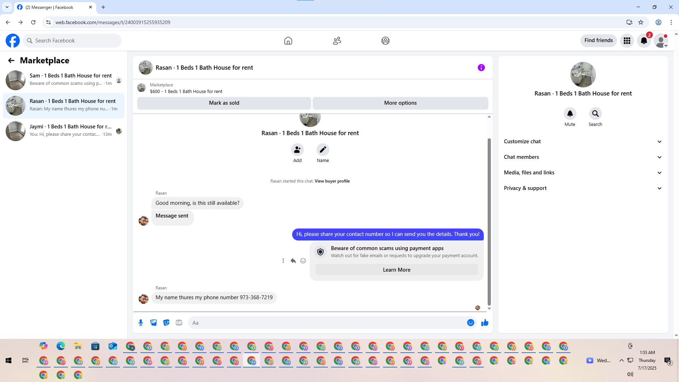The image size is (679, 382).
Task: Add people to the chat
Action: (x=297, y=150)
